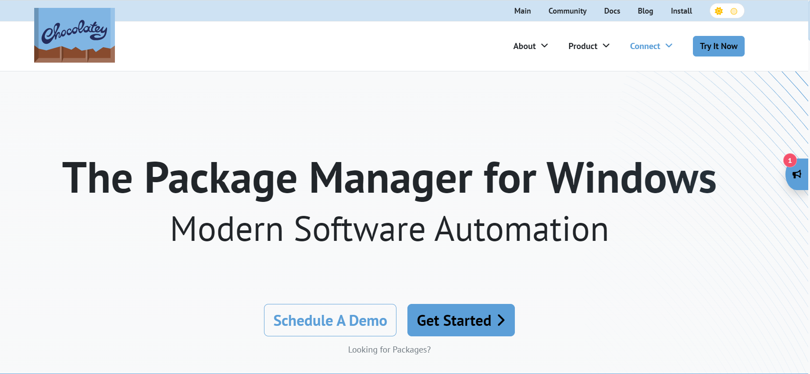The width and height of the screenshot is (810, 374).
Task: Open the Install page link
Action: click(682, 11)
